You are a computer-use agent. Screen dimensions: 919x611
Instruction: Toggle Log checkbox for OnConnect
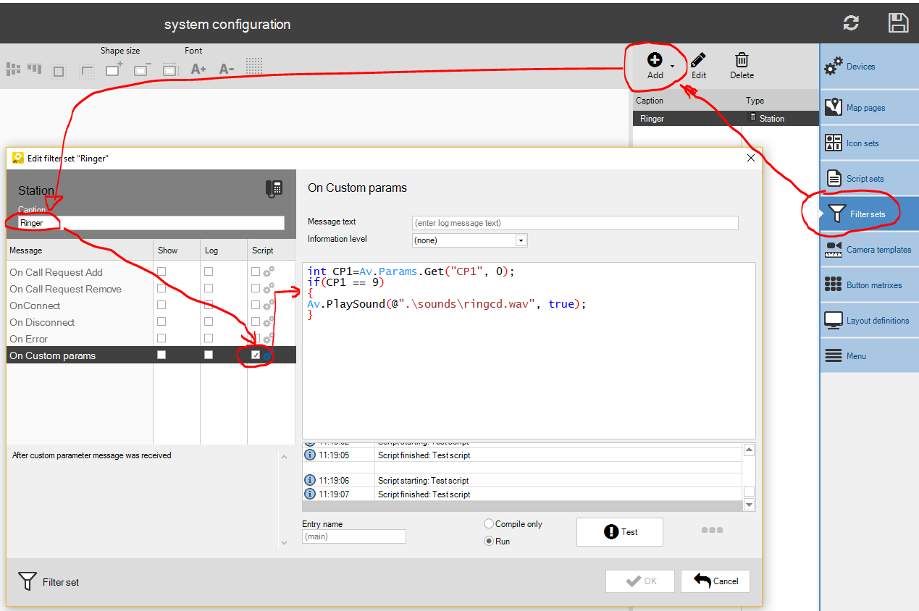(209, 305)
